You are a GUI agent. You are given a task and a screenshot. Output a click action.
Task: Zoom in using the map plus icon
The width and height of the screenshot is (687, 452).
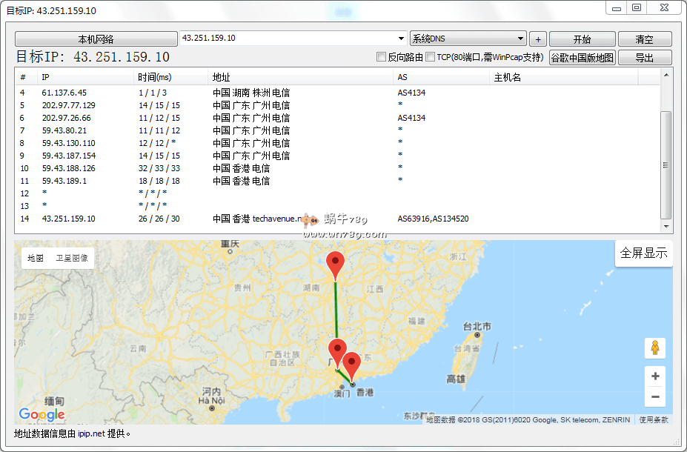[x=654, y=376]
